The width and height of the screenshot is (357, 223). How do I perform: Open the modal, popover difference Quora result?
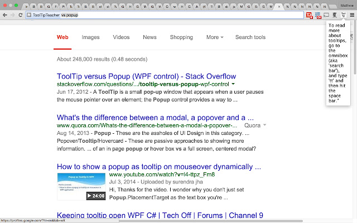pyautogui.click(x=155, y=118)
